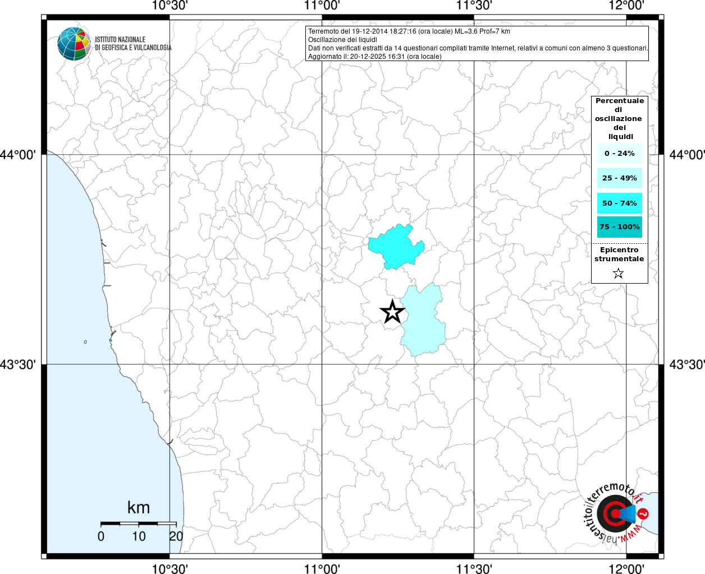Click the km scale bar
The image size is (705, 574).
point(139,523)
